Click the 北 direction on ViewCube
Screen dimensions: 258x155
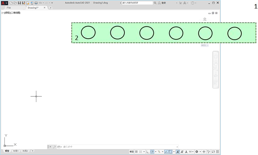click(x=205, y=19)
